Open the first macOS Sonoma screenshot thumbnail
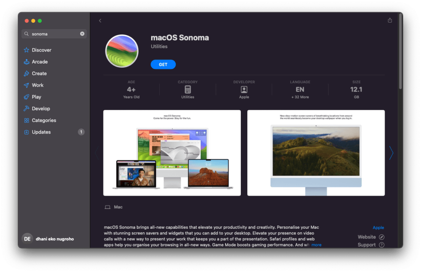The width and height of the screenshot is (421, 272). (172, 153)
